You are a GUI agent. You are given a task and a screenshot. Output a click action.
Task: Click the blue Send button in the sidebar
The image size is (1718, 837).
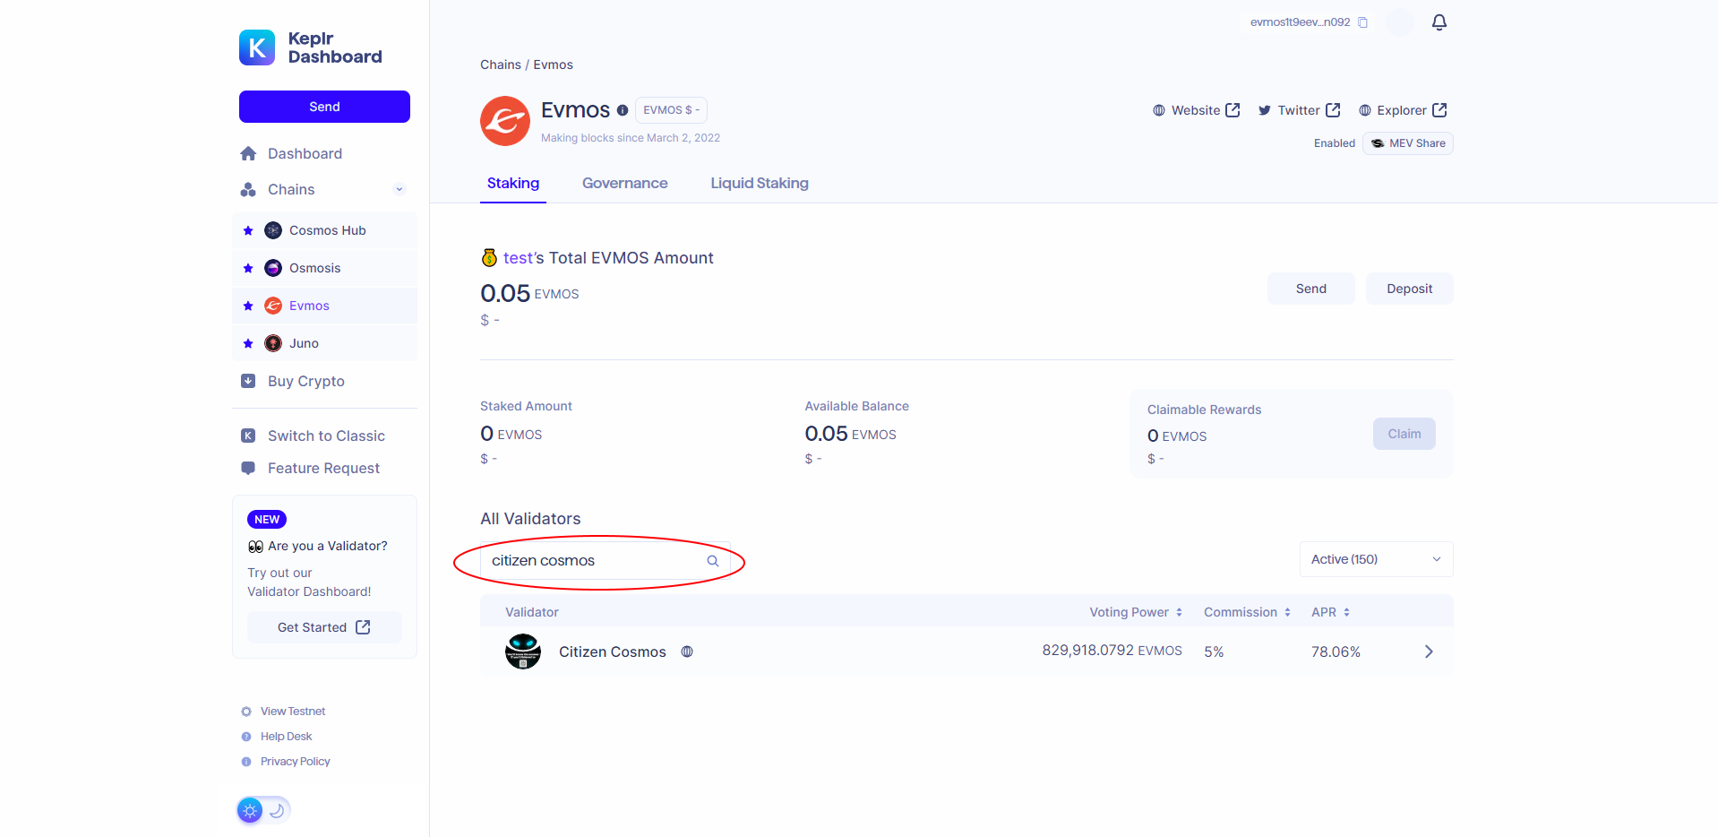click(x=324, y=107)
